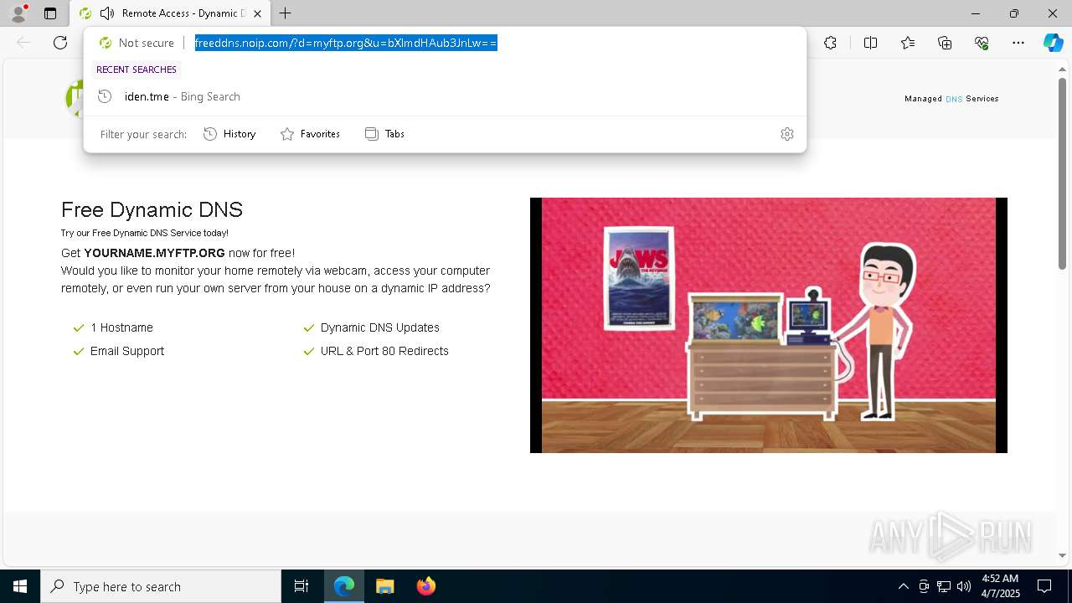
Task: Open the clock showing 4:52 AM
Action: coord(1000,586)
